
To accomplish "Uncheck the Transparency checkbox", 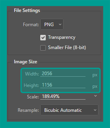I will [x=43, y=37].
